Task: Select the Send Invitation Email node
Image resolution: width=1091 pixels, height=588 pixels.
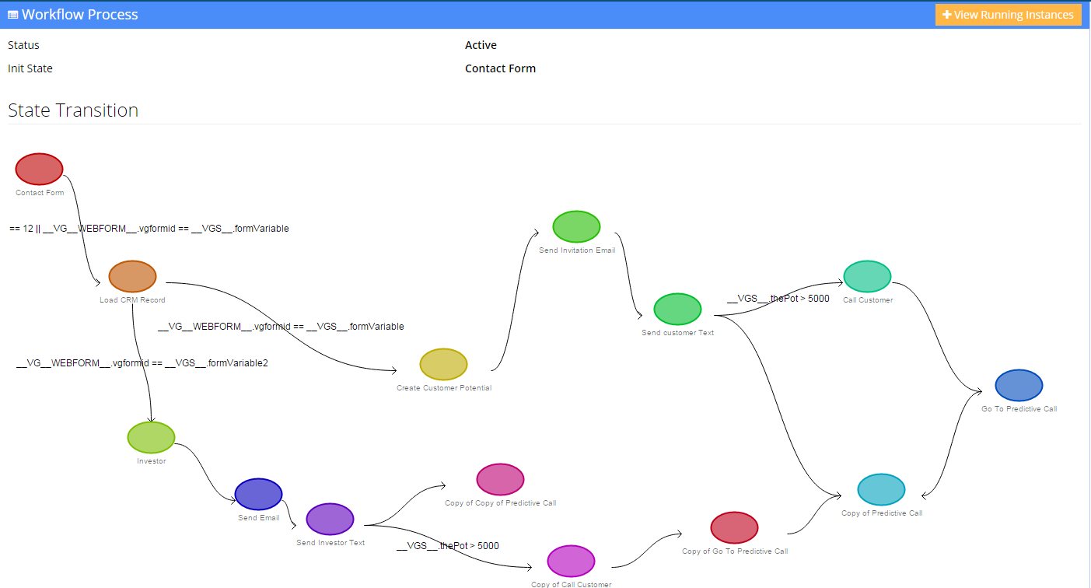Action: (576, 226)
